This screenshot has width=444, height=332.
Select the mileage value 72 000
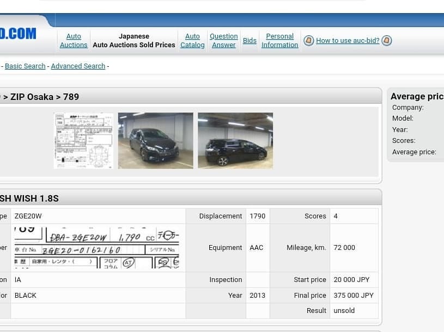[344, 248]
